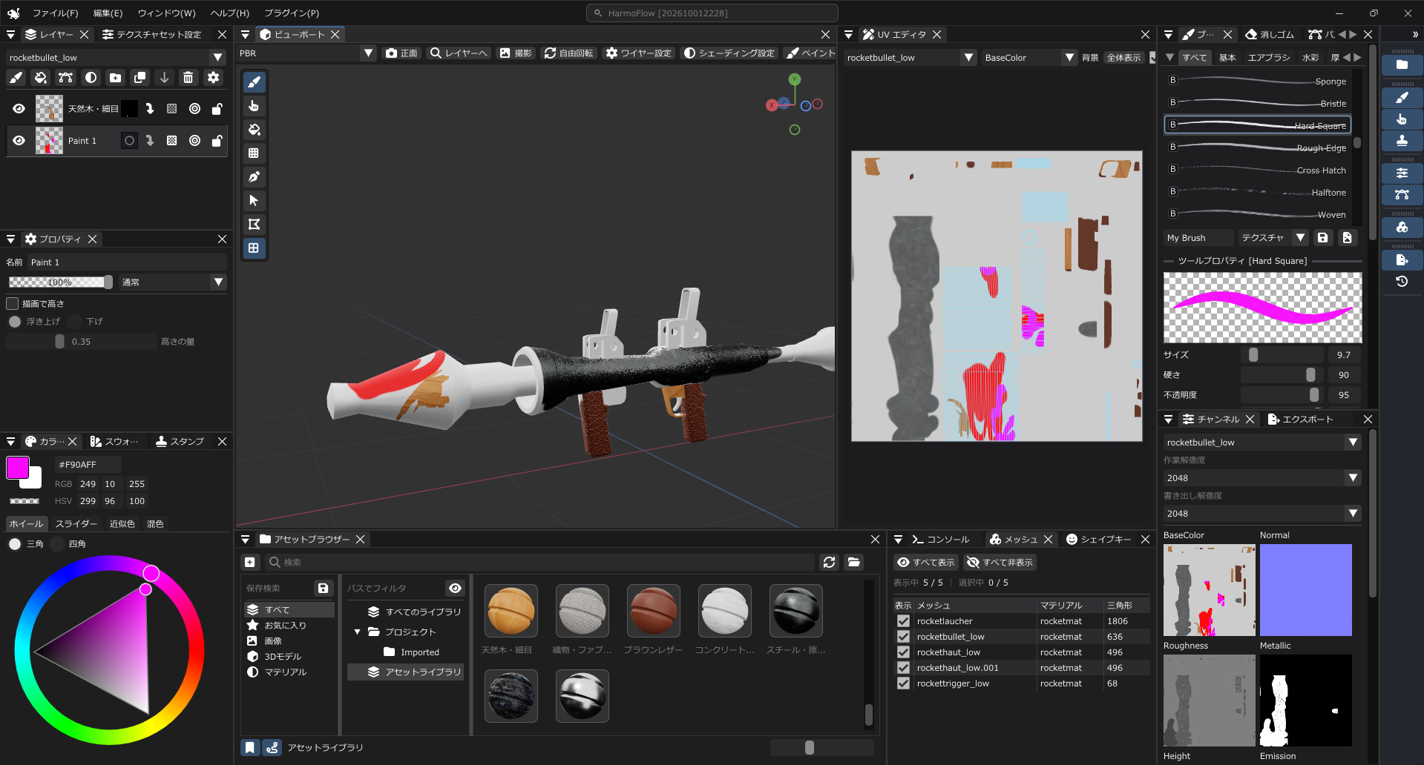Open the PBR shading mode dropdown

pos(306,53)
